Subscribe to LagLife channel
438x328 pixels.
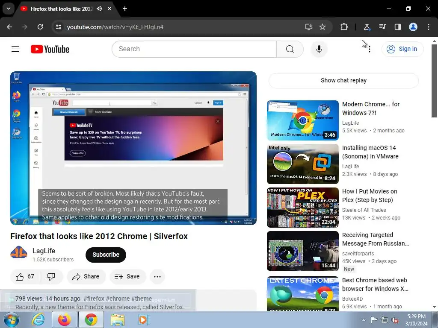pyautogui.click(x=106, y=255)
